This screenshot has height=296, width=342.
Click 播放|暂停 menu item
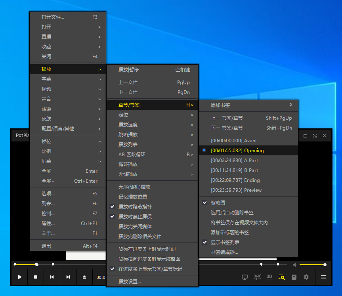click(x=152, y=70)
